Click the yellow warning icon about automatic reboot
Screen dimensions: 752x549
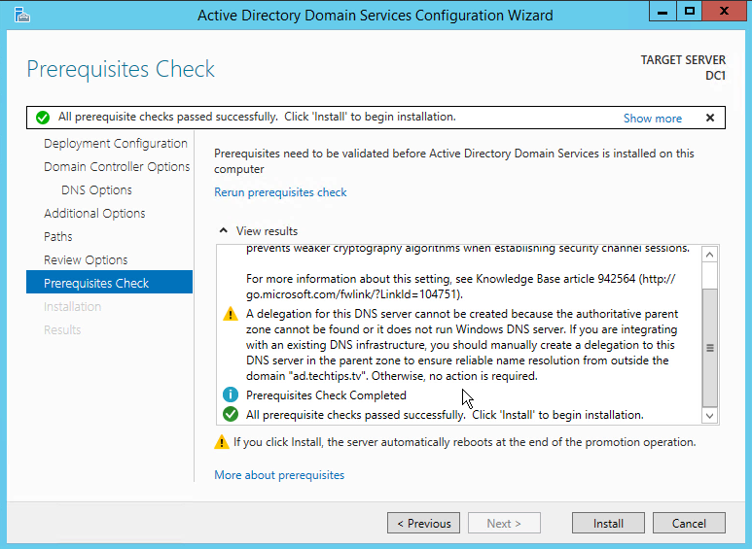221,442
